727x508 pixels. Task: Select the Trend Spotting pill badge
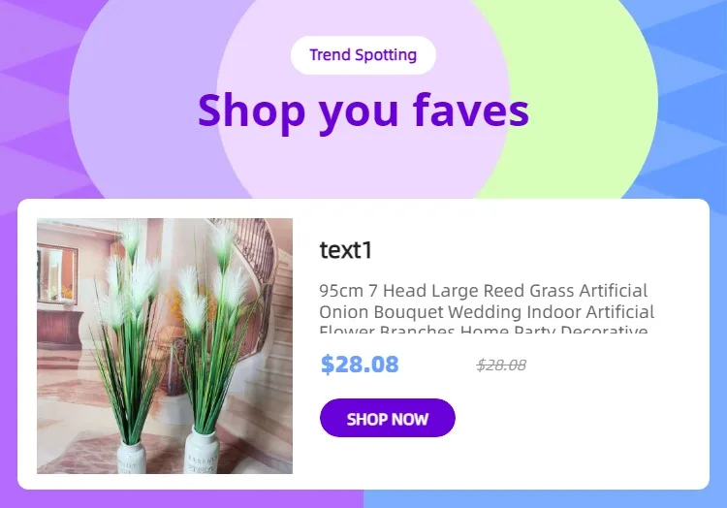click(363, 55)
